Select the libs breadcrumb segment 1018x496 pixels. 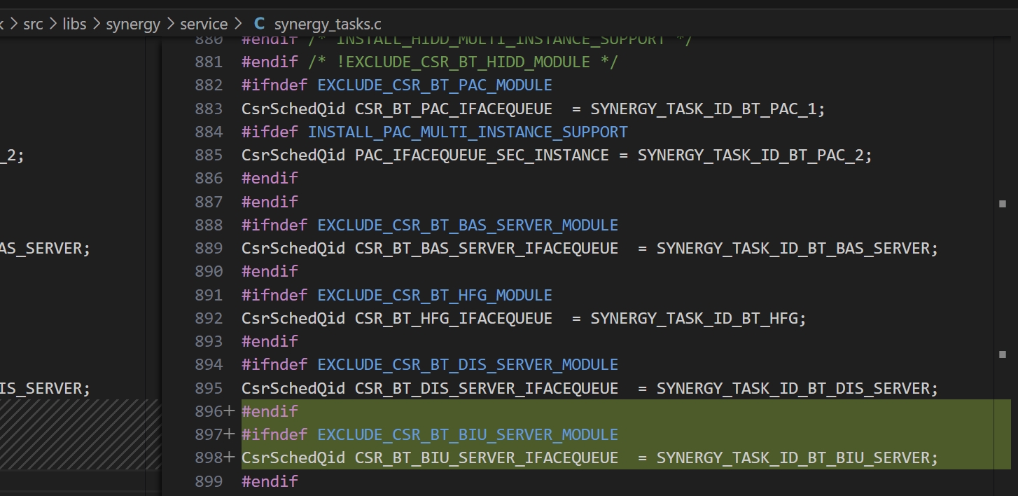[x=74, y=25]
